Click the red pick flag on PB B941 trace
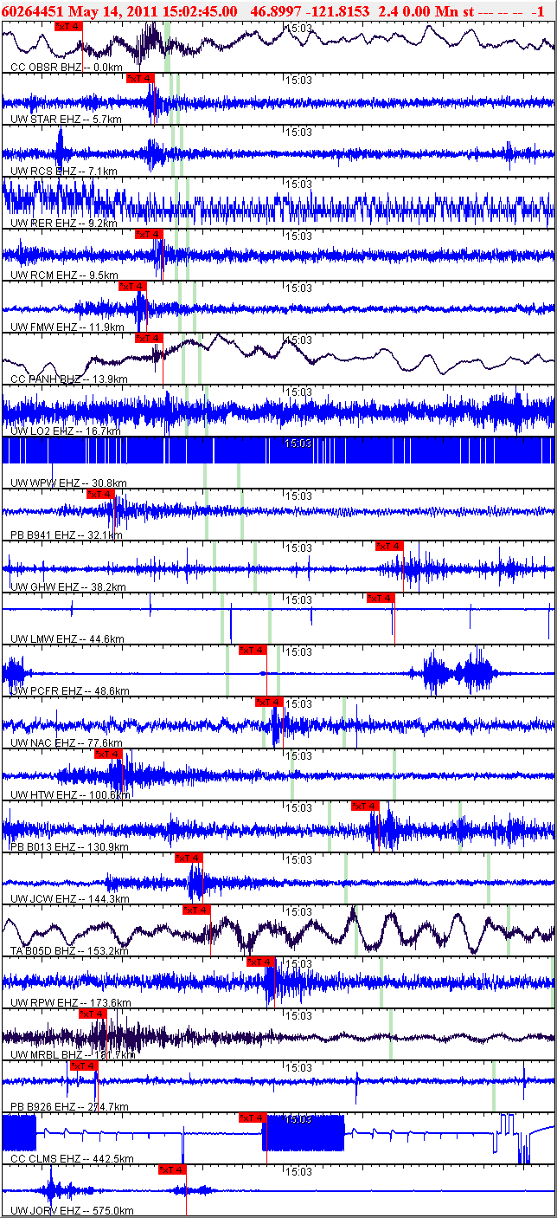557x1218 pixels. [x=100, y=494]
